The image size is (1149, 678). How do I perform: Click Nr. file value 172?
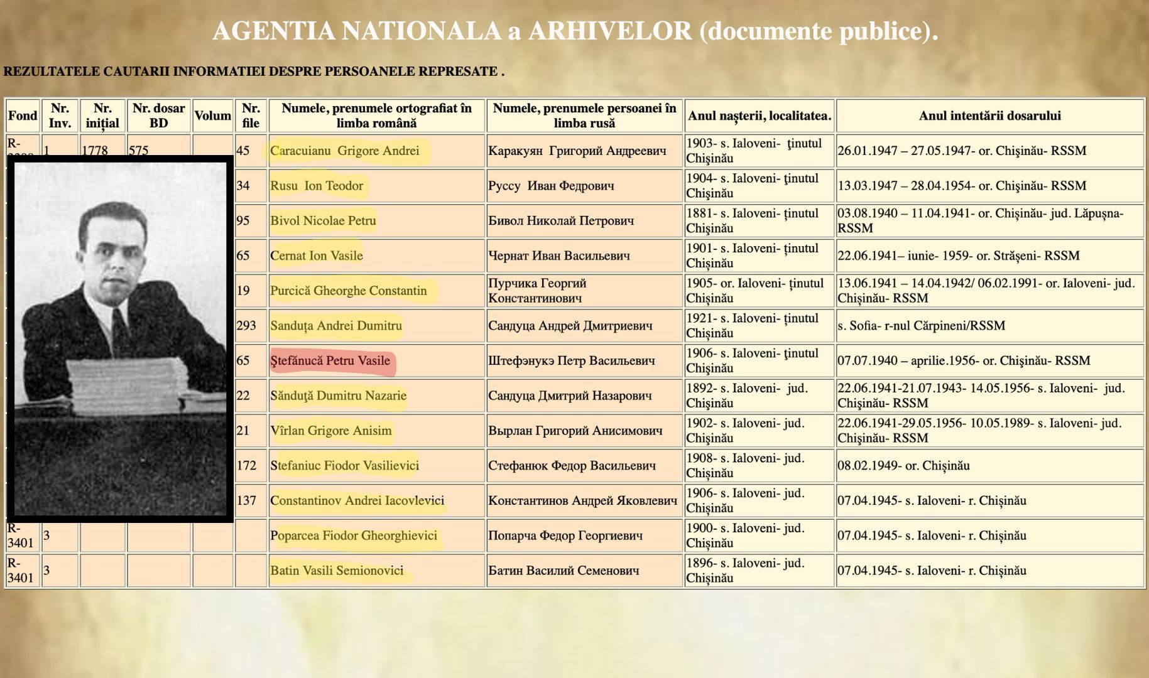point(246,466)
